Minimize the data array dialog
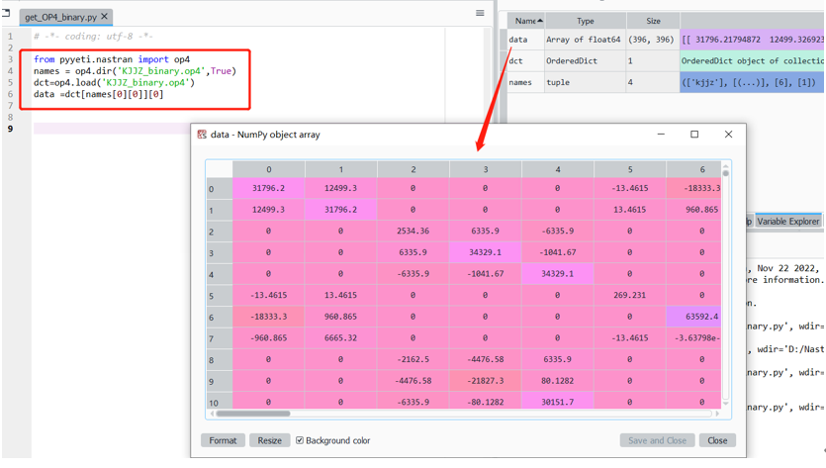 pyautogui.click(x=661, y=135)
